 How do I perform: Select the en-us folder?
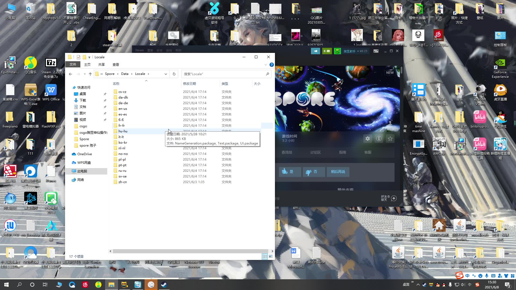(x=123, y=108)
